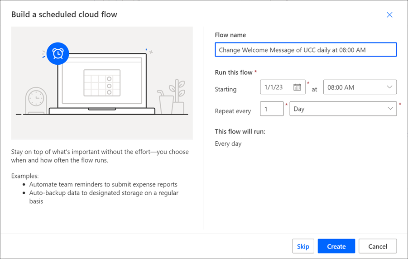Click the starting date 1/1/23 field

click(x=276, y=87)
